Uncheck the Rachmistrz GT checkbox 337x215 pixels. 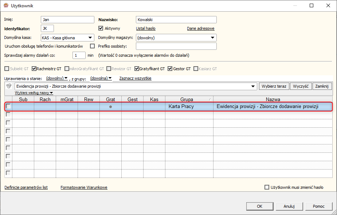tap(34, 68)
